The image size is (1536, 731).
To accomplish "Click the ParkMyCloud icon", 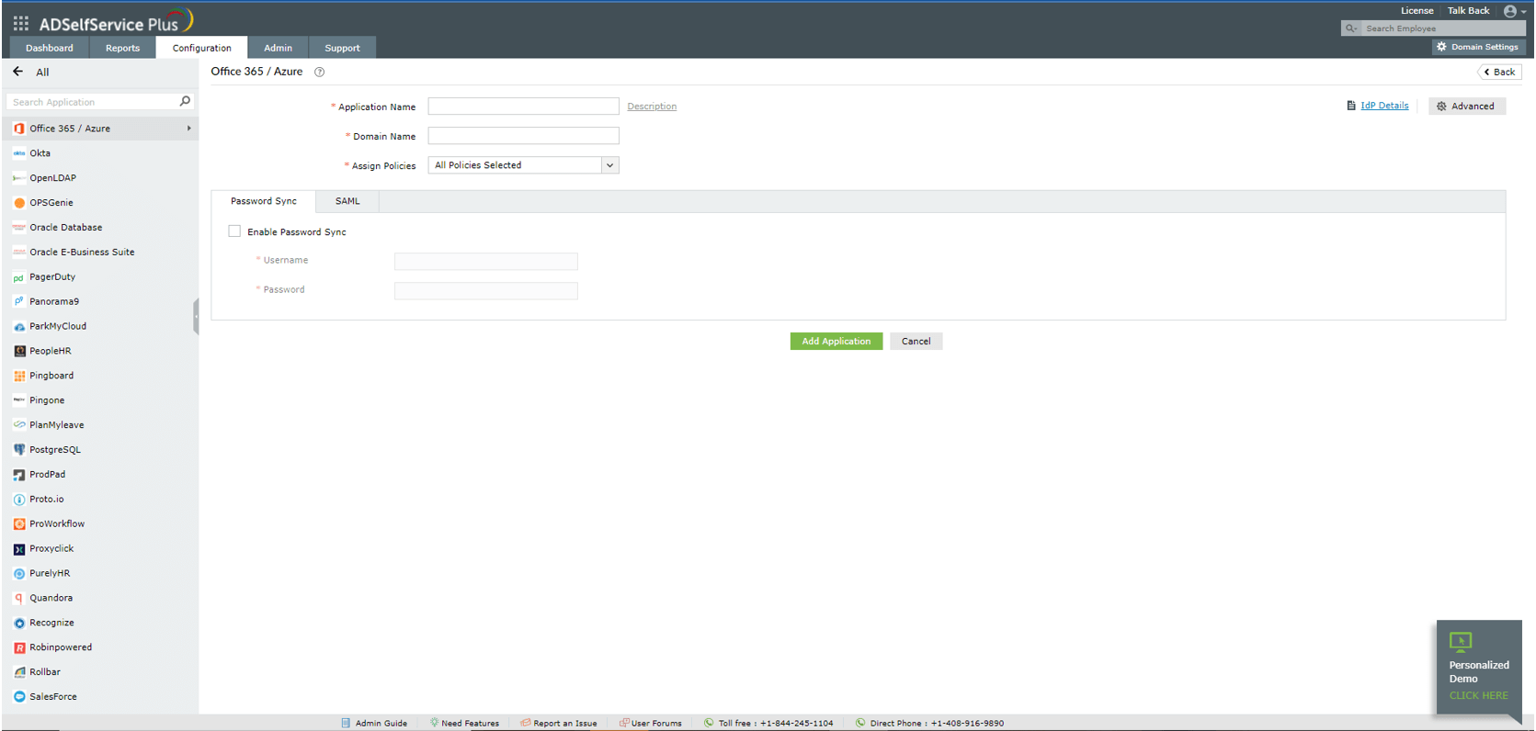I will click(x=19, y=327).
